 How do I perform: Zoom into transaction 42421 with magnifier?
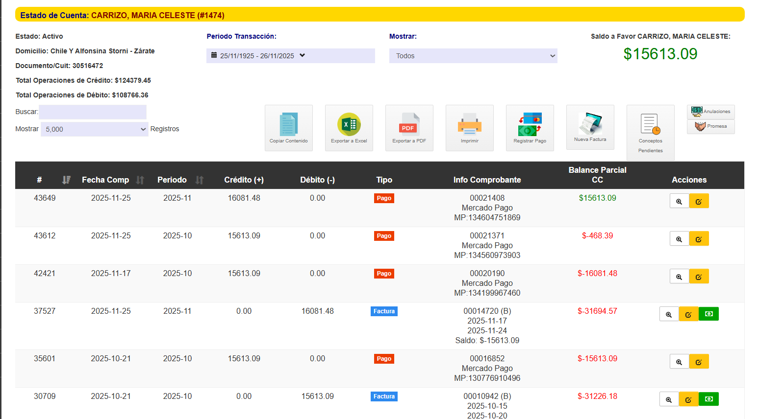679,277
